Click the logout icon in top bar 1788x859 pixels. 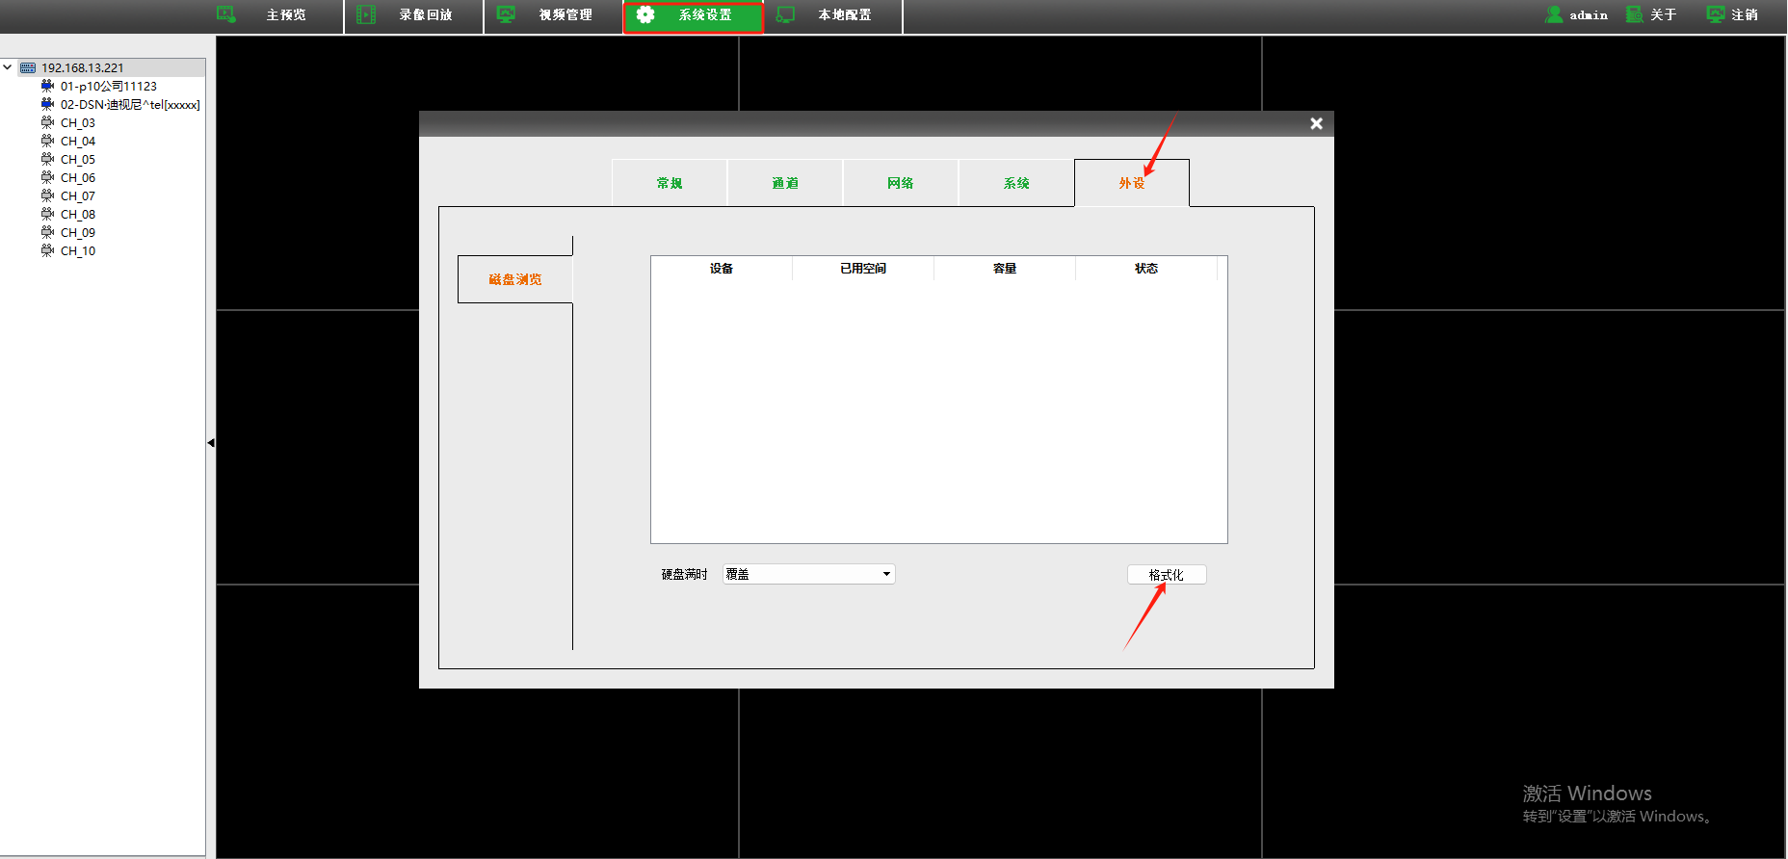coord(1715,14)
